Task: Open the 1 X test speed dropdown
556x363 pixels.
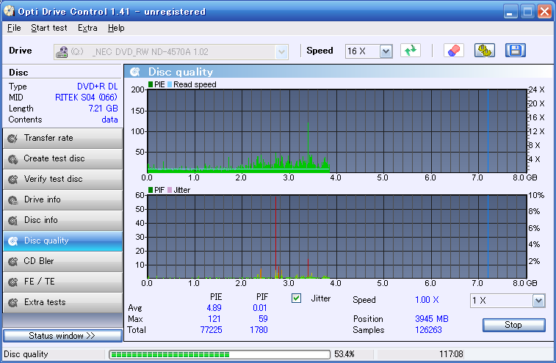Action: 538,301
